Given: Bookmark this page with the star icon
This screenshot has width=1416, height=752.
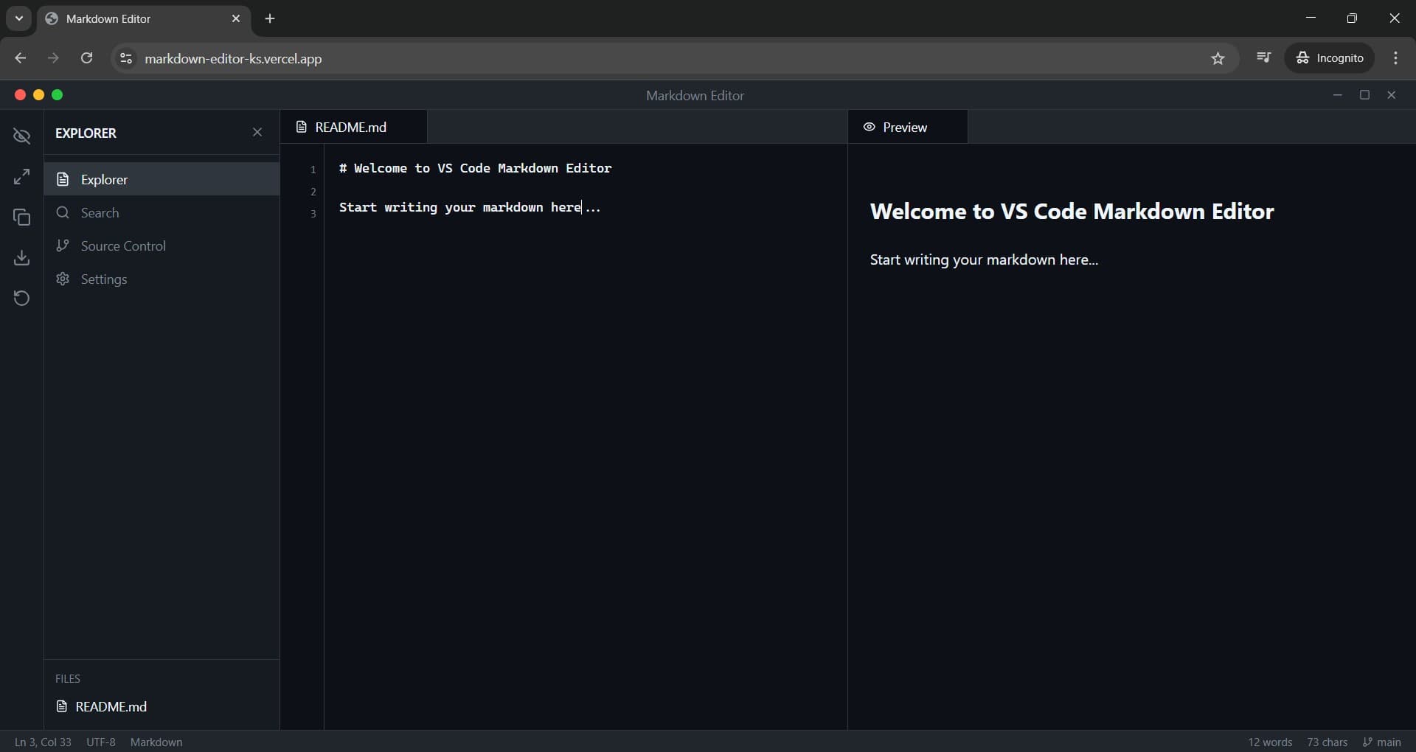Looking at the screenshot, I should (x=1218, y=58).
